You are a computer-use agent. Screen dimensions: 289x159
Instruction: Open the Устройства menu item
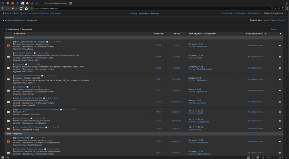pos(43,13)
